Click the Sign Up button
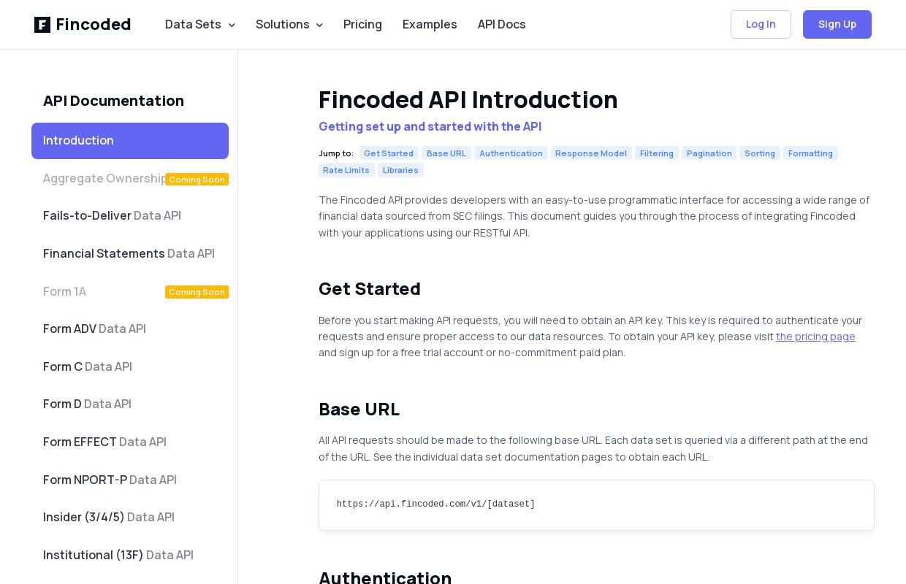The image size is (906, 584). [x=837, y=24]
